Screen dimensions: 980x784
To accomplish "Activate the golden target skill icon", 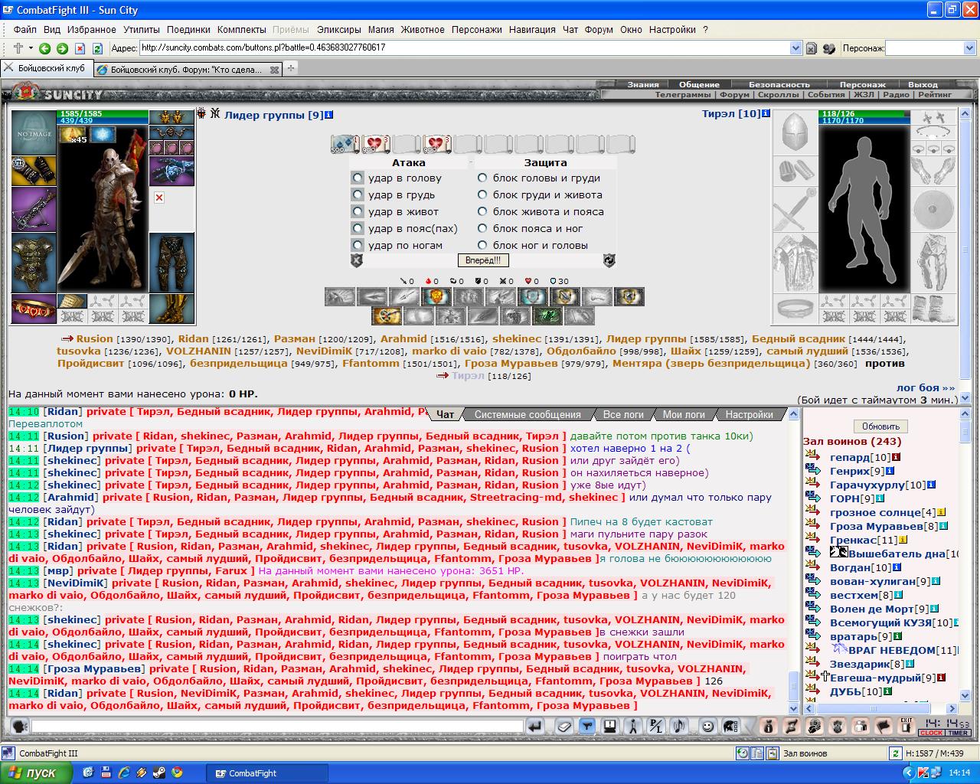I will pyautogui.click(x=387, y=315).
